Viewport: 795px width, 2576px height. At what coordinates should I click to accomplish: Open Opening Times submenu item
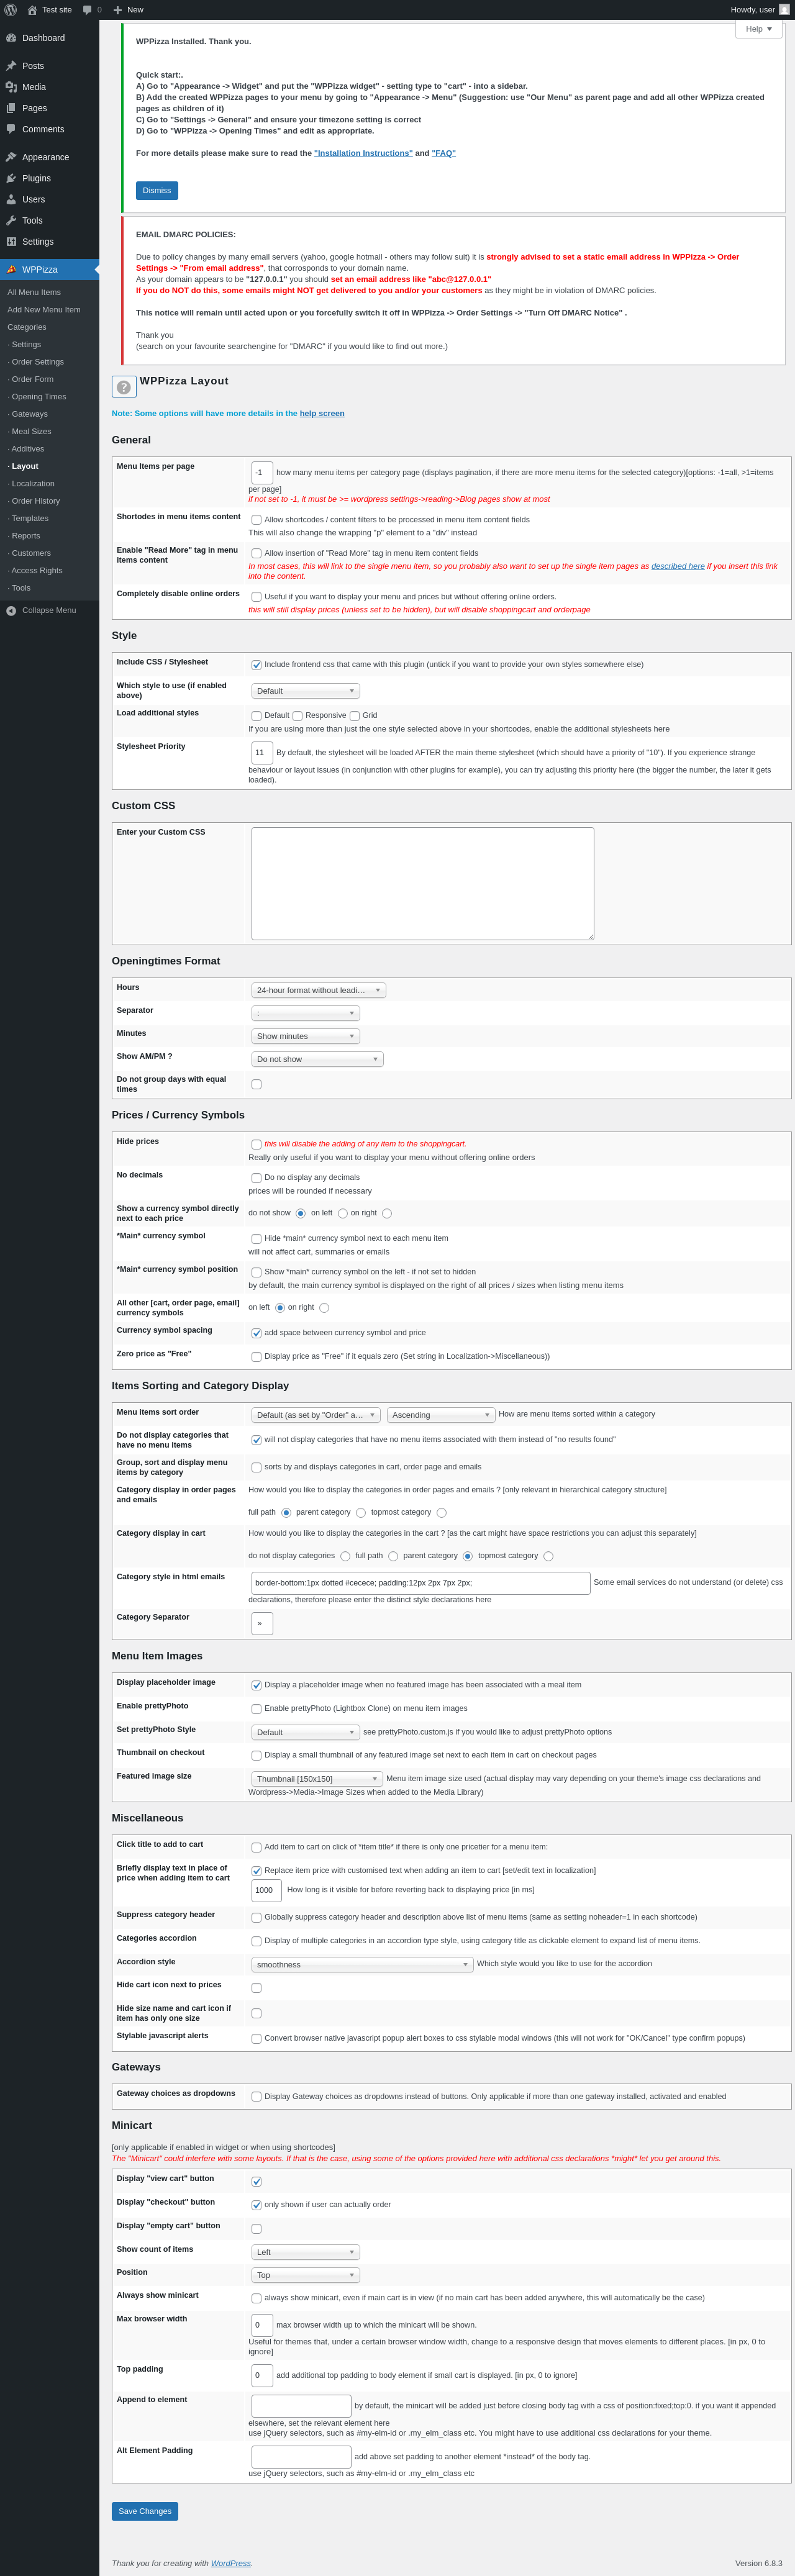click(x=39, y=397)
